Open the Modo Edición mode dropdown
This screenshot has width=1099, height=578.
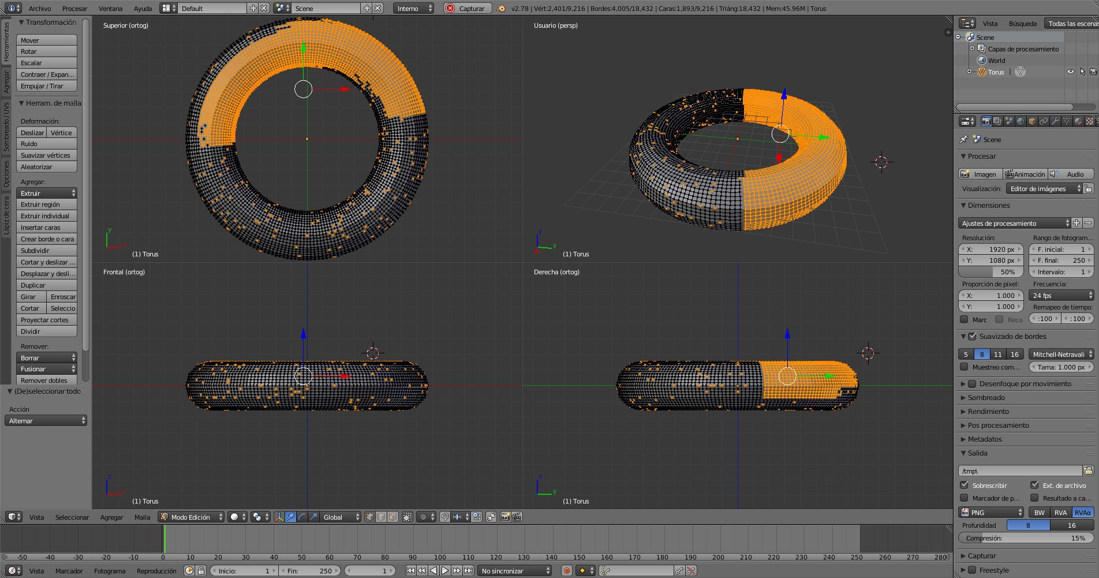[x=192, y=517]
